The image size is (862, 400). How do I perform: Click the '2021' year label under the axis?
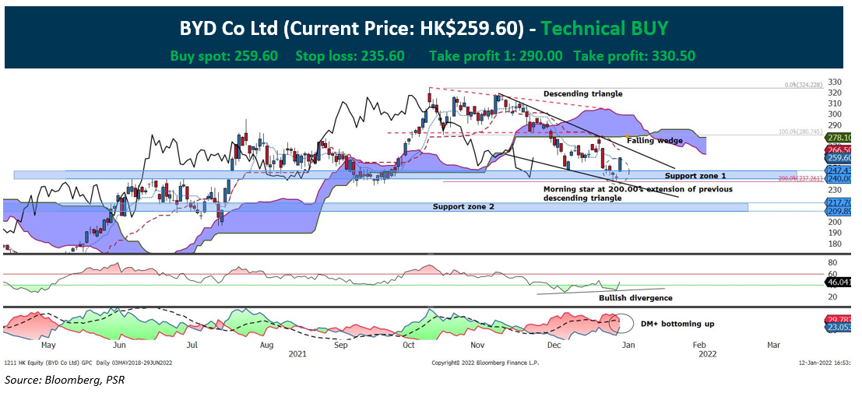297,355
